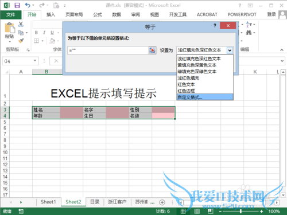Click the Redo arrow icon
Viewport: 287px width, 215px height.
click(42, 5)
